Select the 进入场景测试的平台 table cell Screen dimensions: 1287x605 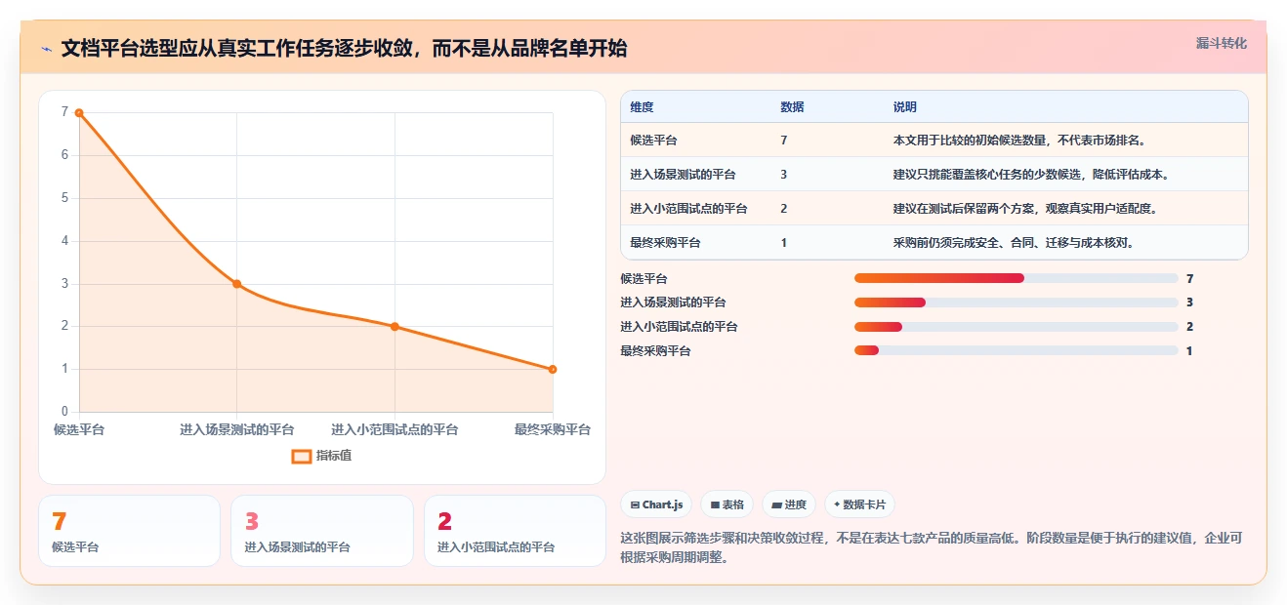point(683,175)
